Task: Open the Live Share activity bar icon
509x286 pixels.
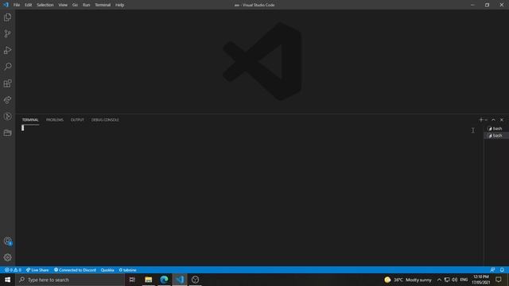Action: tap(7, 100)
